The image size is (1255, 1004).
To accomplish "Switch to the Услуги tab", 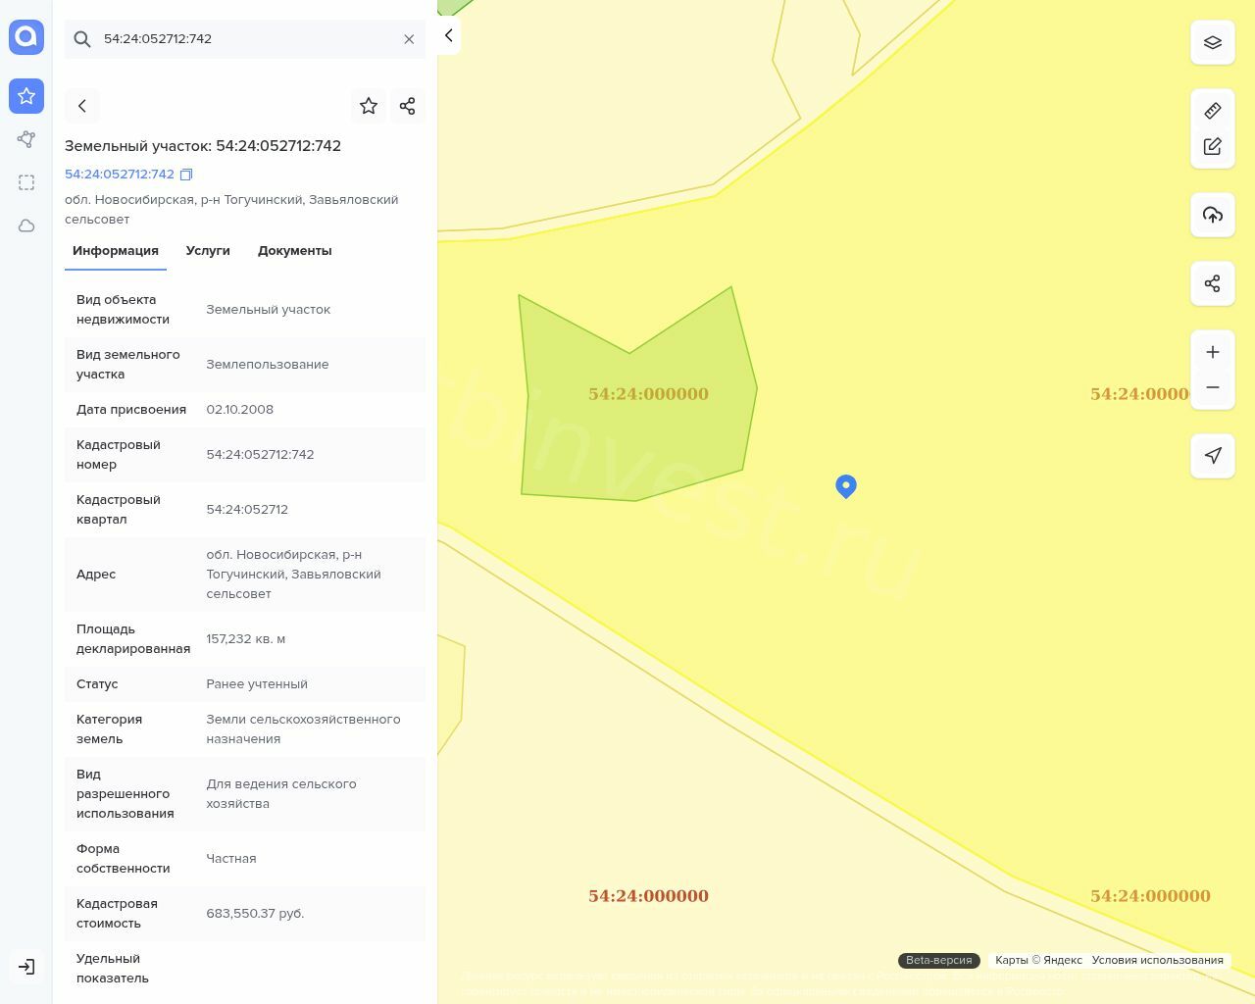I will tap(208, 251).
